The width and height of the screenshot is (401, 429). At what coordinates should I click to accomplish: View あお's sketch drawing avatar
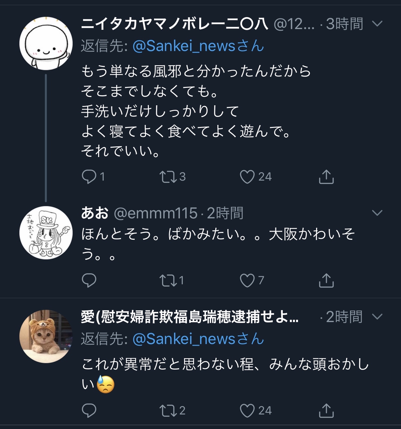coord(46,233)
